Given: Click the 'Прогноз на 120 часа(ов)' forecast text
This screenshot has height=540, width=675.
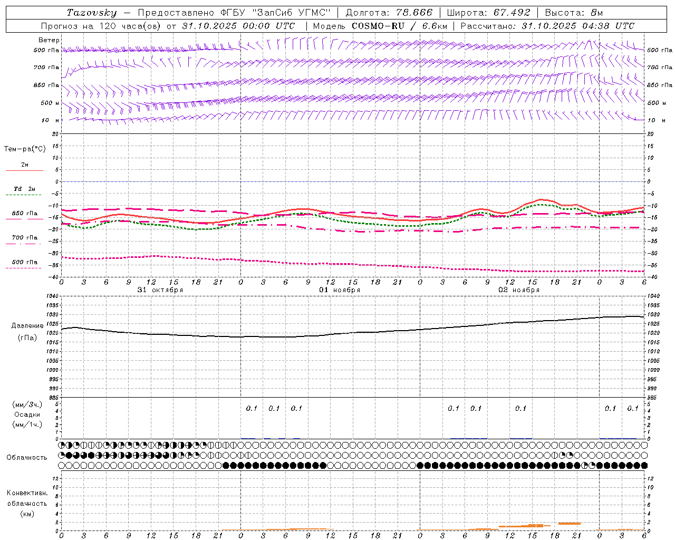Looking at the screenshot, I should [x=101, y=26].
